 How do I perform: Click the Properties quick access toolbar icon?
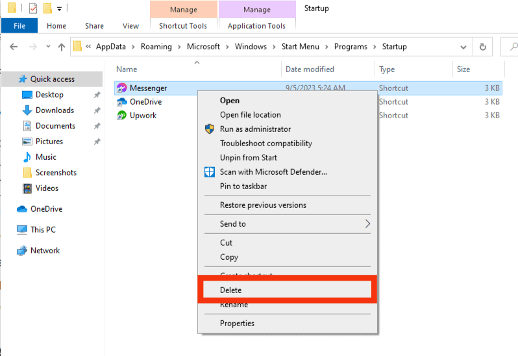33,8
